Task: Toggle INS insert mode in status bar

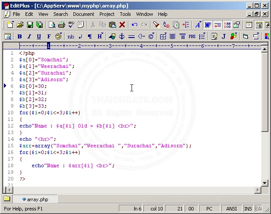Action: coord(248,209)
